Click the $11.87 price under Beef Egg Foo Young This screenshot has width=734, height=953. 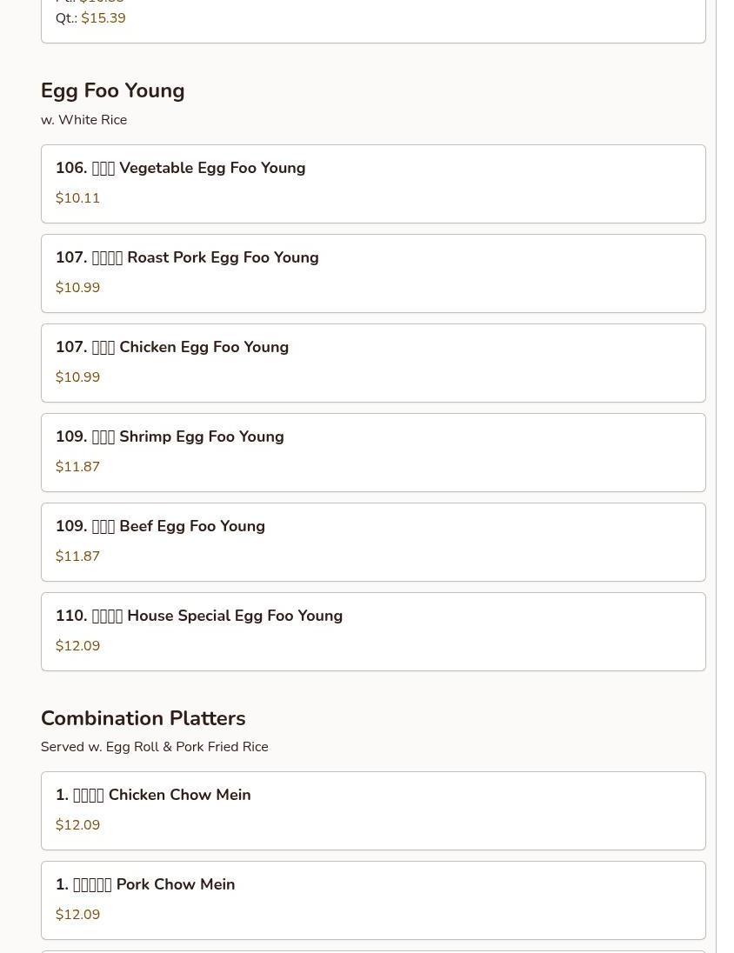[x=77, y=557]
